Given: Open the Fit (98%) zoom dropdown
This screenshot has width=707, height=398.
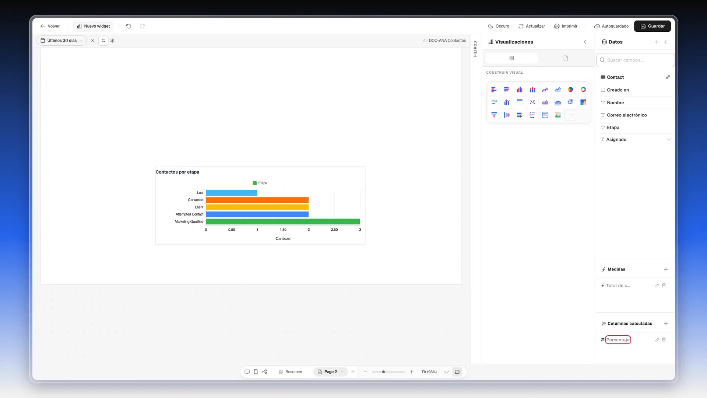Looking at the screenshot, I should click(446, 372).
